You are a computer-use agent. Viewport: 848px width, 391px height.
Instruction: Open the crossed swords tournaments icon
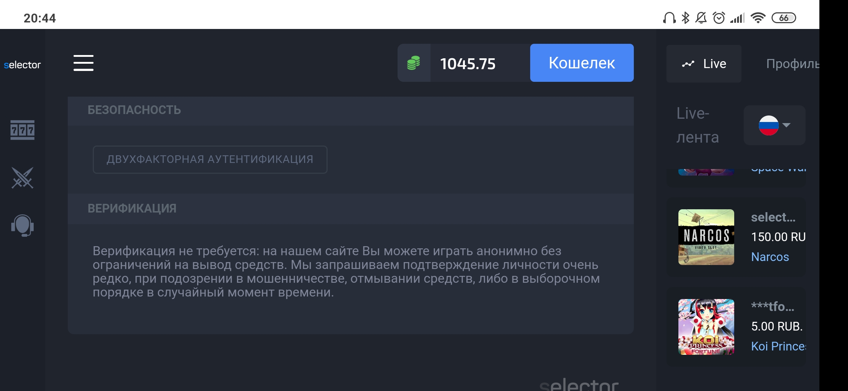coord(22,178)
